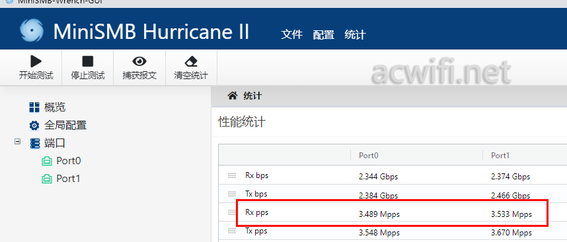
Task: Click the 全局配置 gear icon
Action: (34, 125)
